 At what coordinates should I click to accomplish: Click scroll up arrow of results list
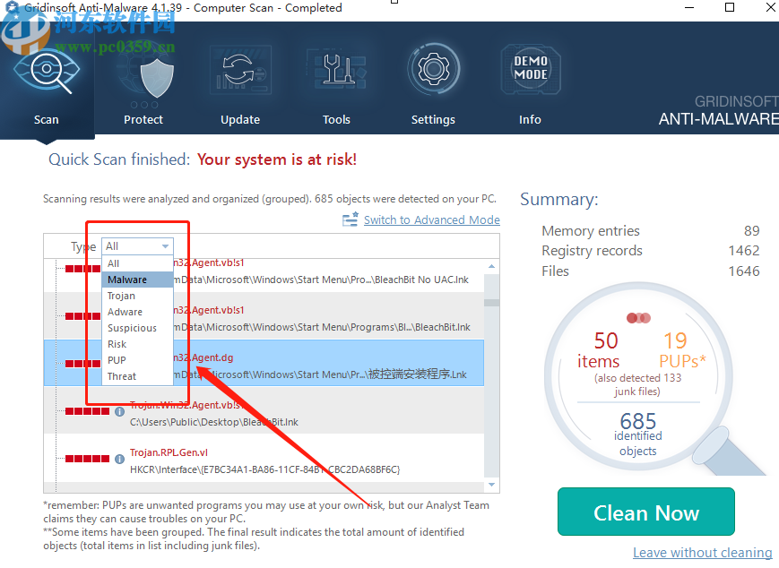pyautogui.click(x=491, y=267)
